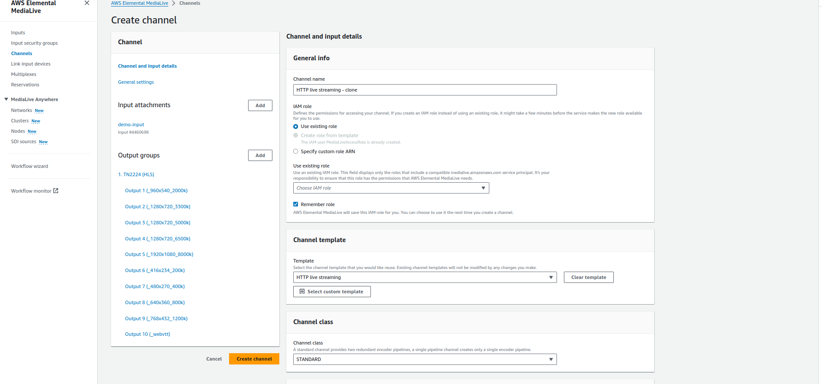Select Channel and input details section
The width and height of the screenshot is (822, 384).
click(x=147, y=66)
